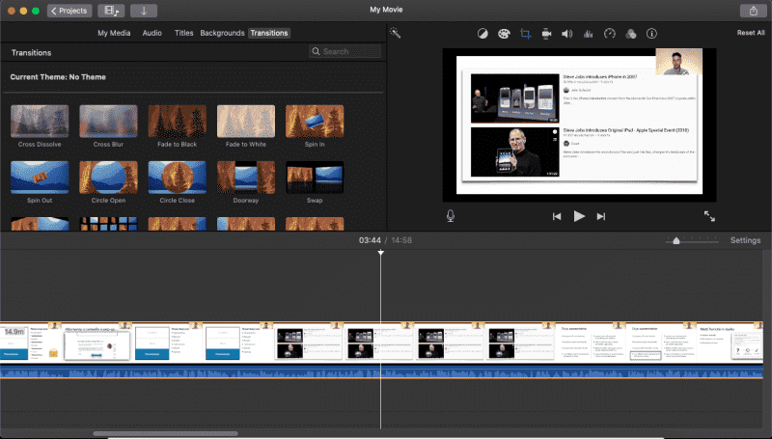
Task: Open Clip Filter and Audio Effects
Action: pos(631,34)
